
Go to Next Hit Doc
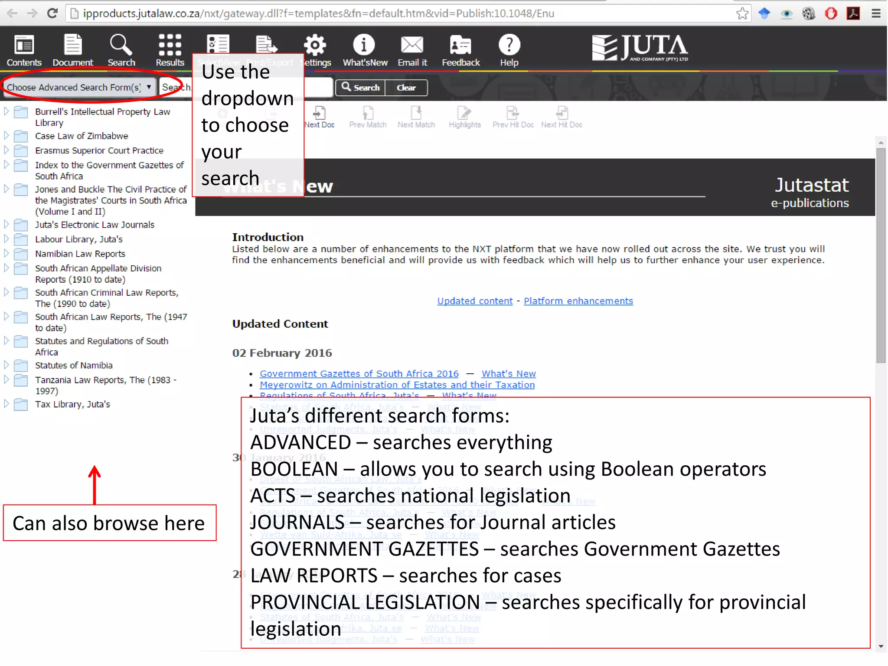562,118
